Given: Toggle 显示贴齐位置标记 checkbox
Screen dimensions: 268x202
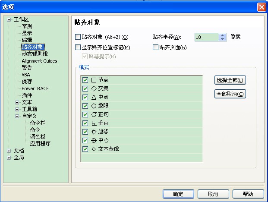Looking at the screenshot, I should [x=78, y=47].
